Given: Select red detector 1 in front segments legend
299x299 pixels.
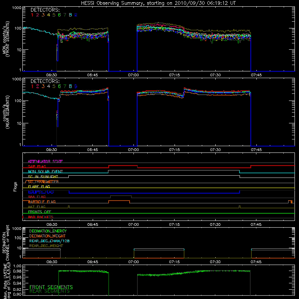Looking at the screenshot, I should coord(32,15).
